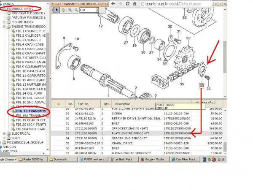Click part callout 35 chain label
The width and height of the screenshot is (253, 190).
182,84
